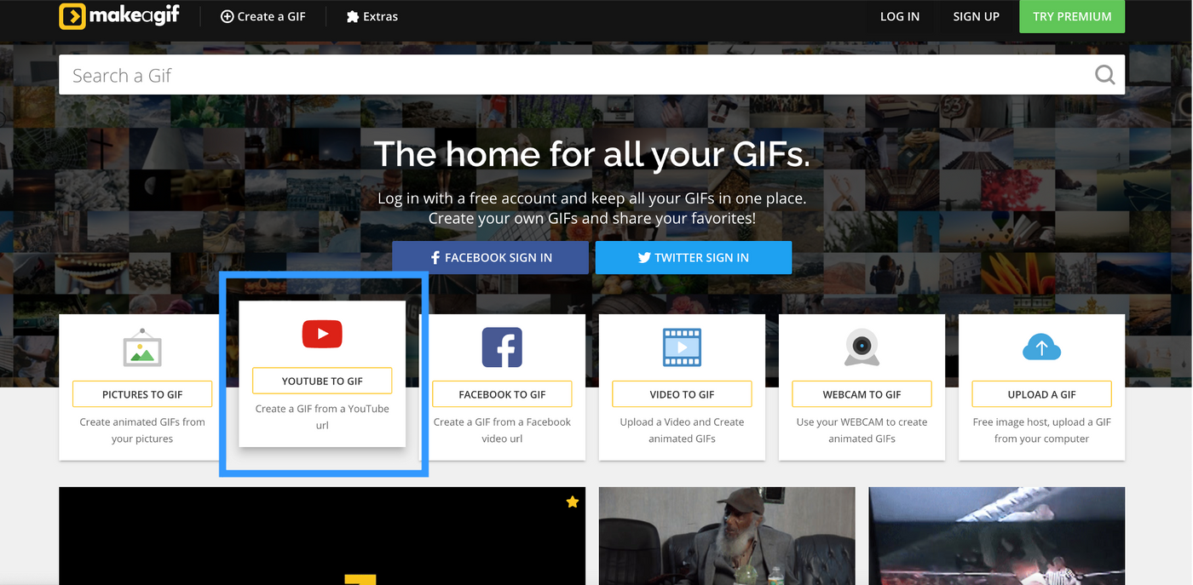Click the search magnifier icon
This screenshot has height=585, width=1193.
(x=1104, y=75)
